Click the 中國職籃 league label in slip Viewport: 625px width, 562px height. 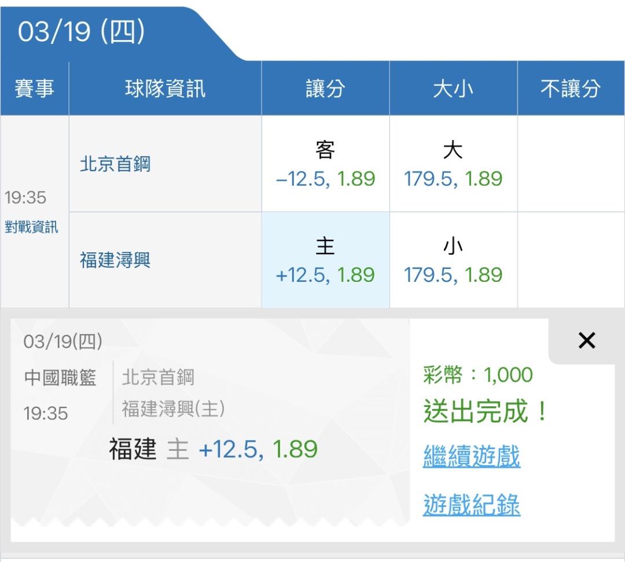[x=60, y=378]
